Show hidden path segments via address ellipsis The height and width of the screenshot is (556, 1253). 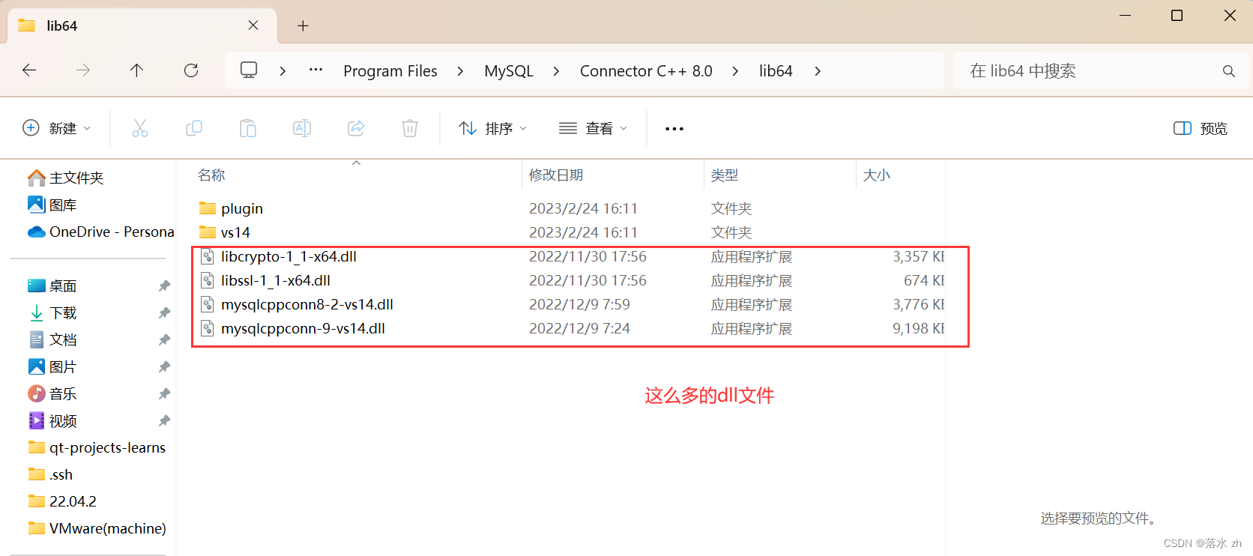coord(315,70)
